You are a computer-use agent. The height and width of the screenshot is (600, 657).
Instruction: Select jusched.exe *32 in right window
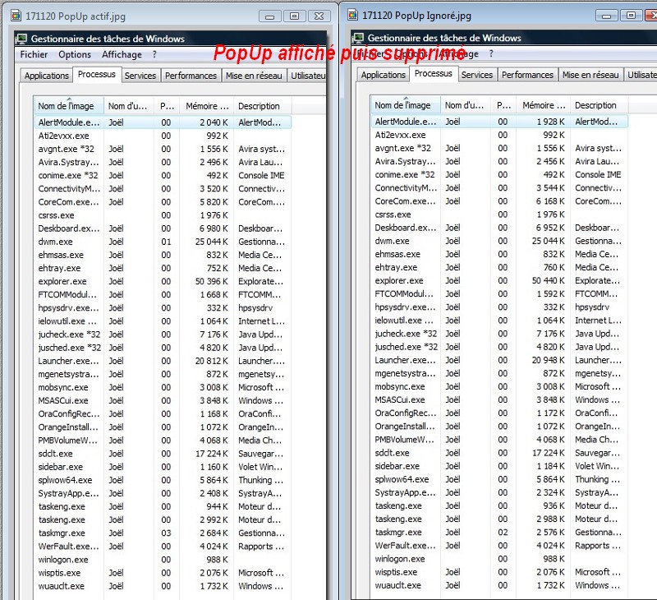pyautogui.click(x=499, y=347)
